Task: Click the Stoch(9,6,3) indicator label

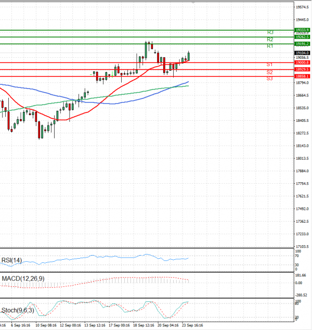Action: 17,310
